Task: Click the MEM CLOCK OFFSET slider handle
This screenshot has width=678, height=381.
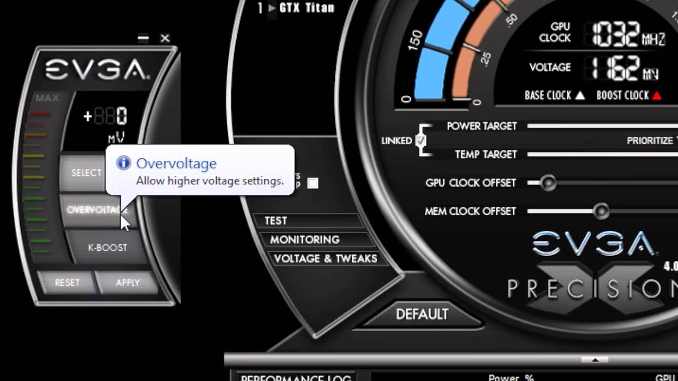Action: (601, 211)
